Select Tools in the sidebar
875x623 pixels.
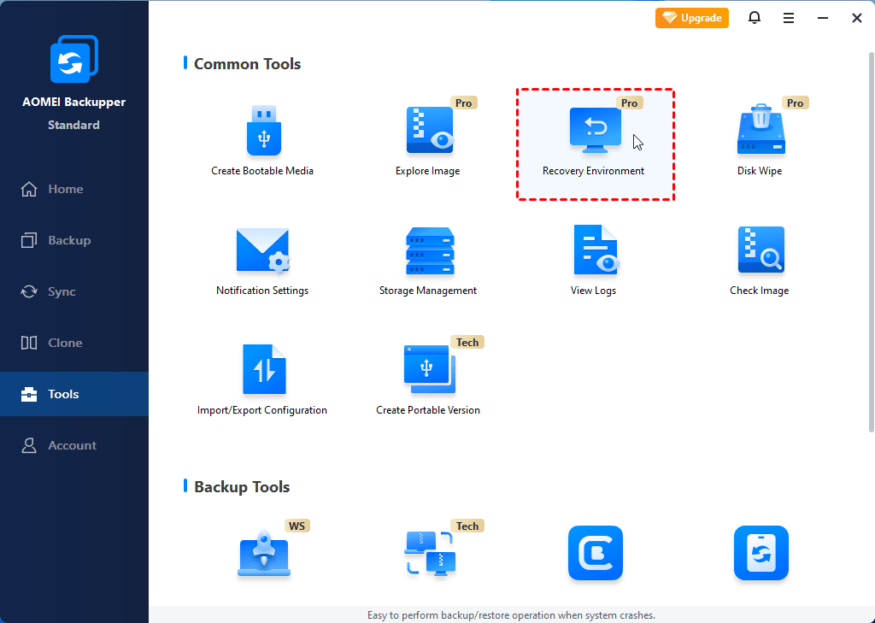point(74,394)
